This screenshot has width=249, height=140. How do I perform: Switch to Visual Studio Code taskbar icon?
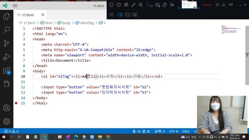(44, 137)
